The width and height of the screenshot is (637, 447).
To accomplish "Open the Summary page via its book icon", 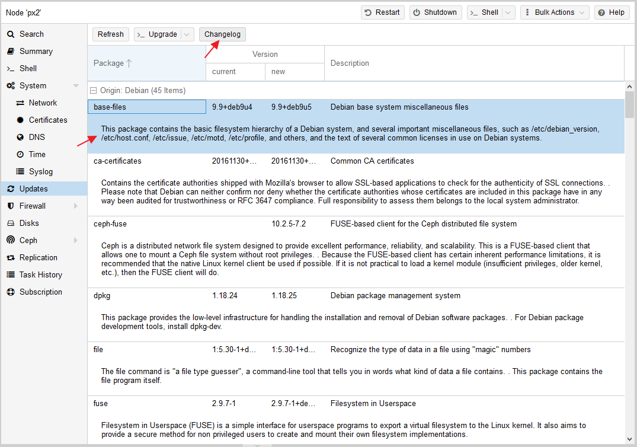I will click(11, 52).
